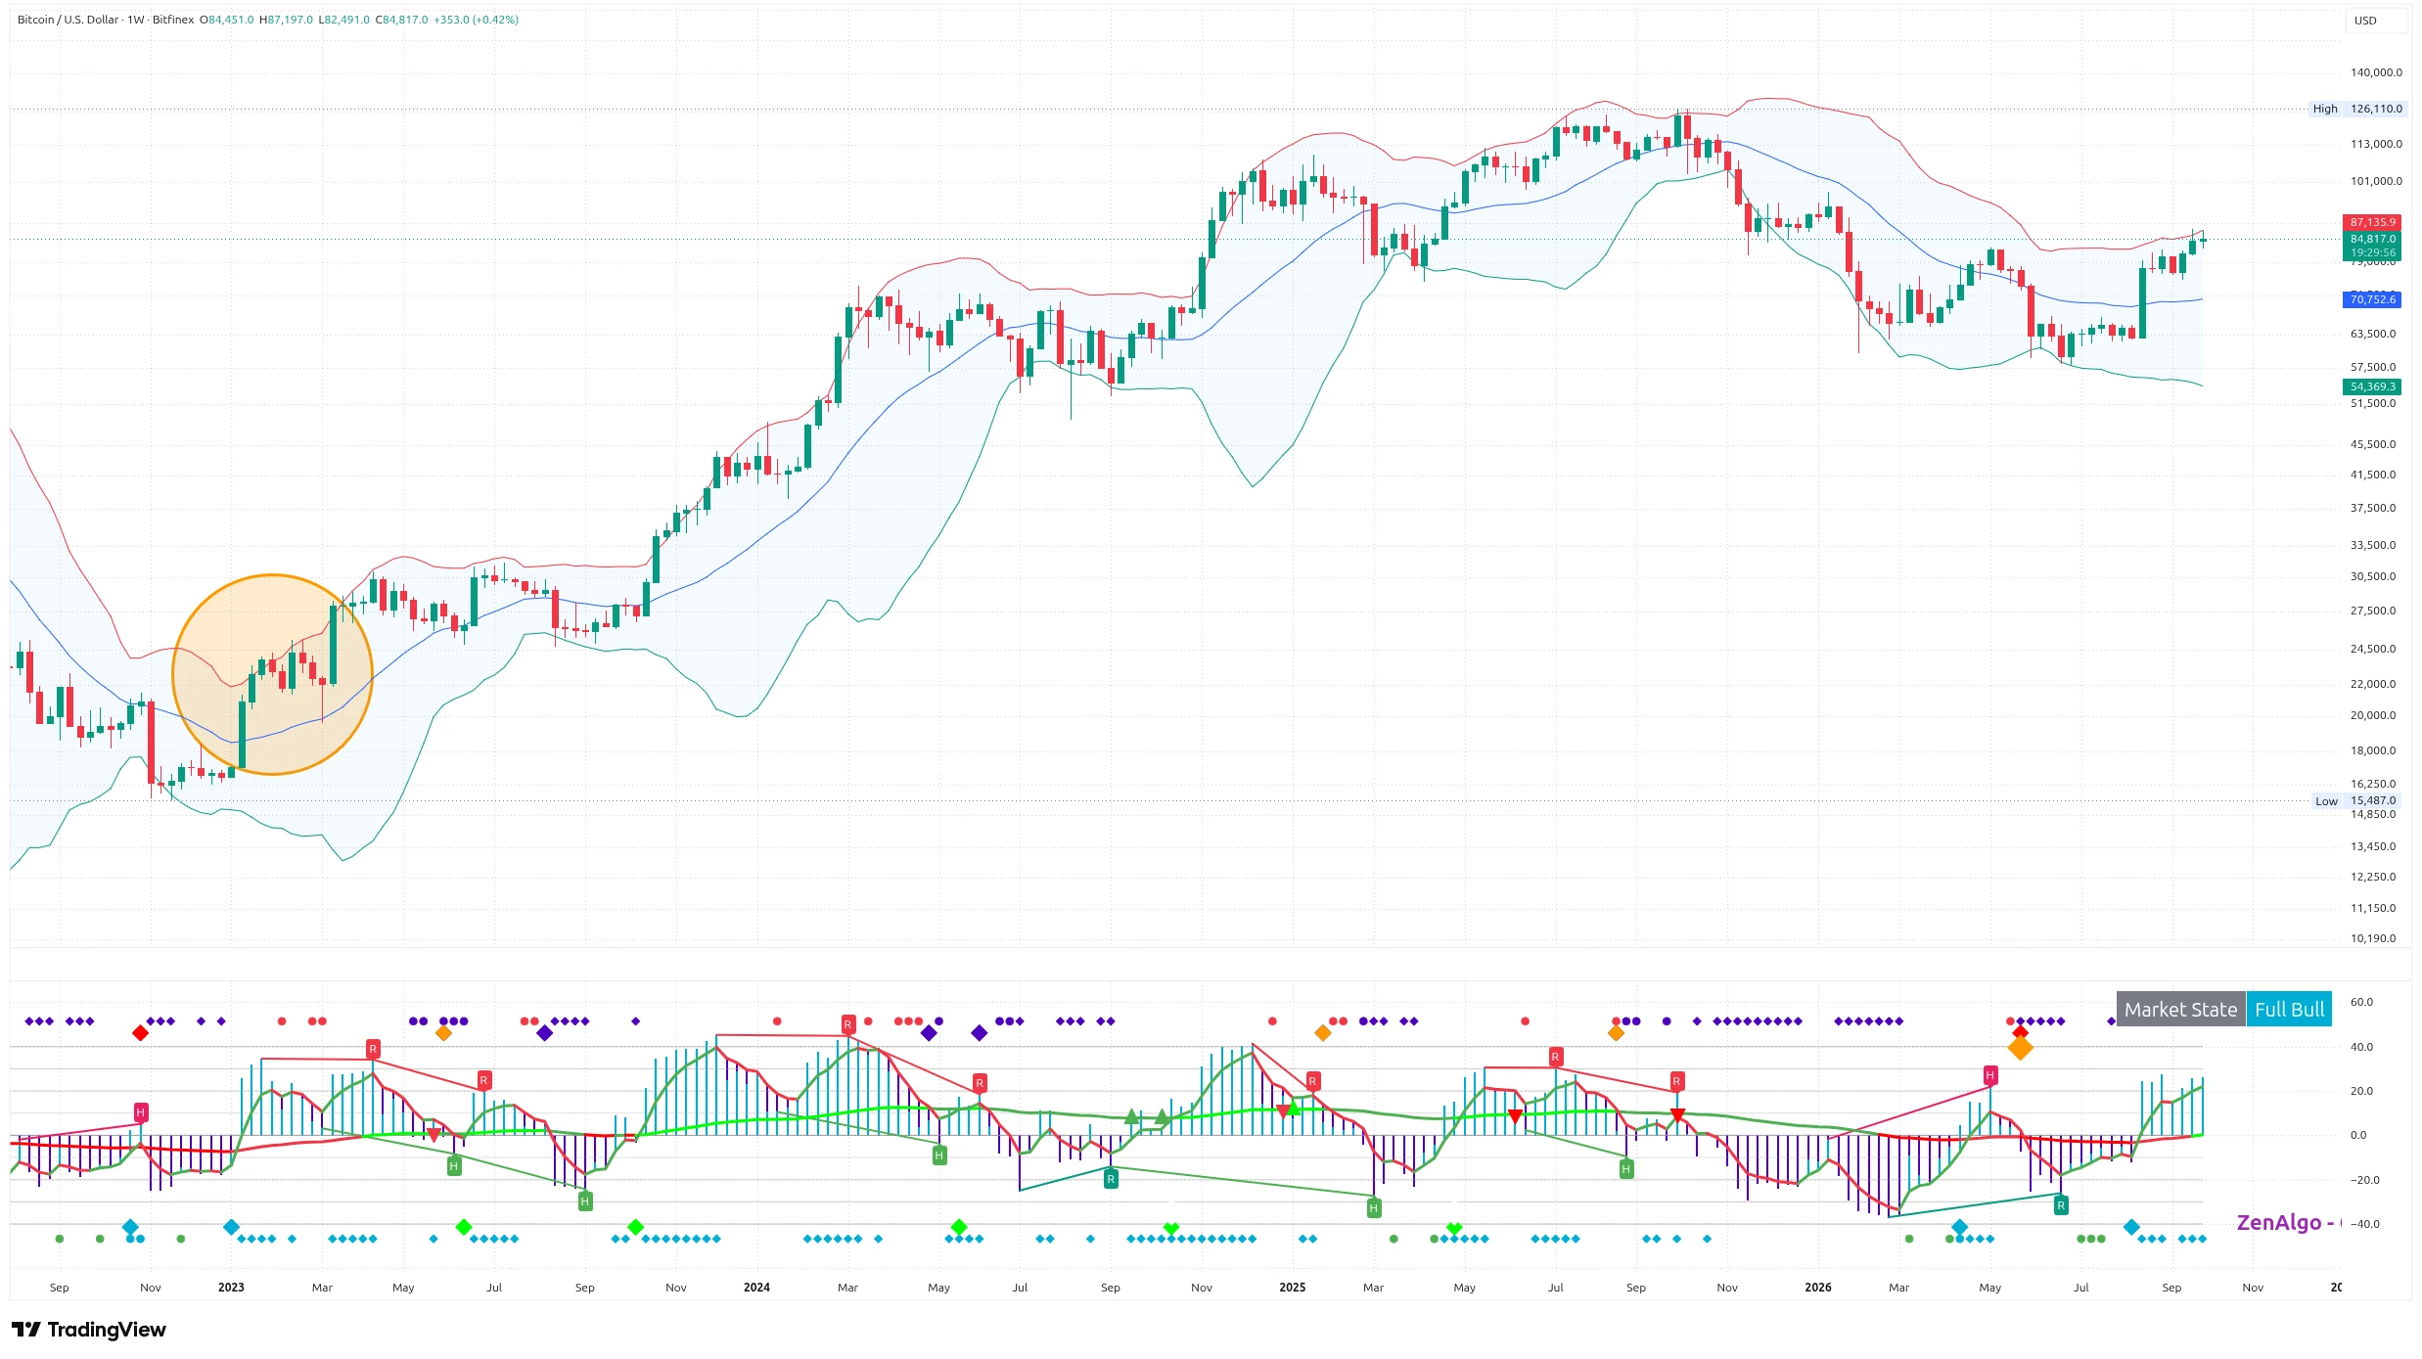Click the large orange diamond marker near May 2026
The image size is (2422, 1359).
[2020, 1048]
